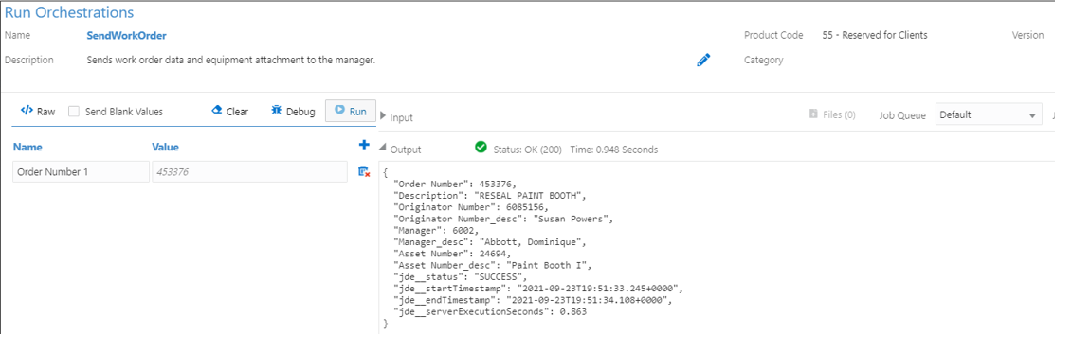
Task: Click the Name column header
Action: [x=27, y=147]
